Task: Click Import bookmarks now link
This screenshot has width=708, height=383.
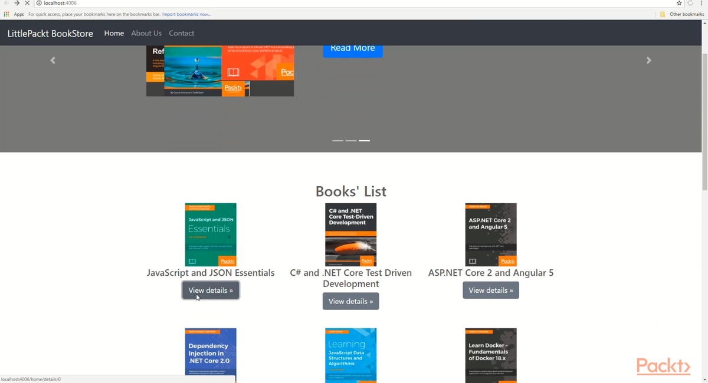Action: [186, 14]
